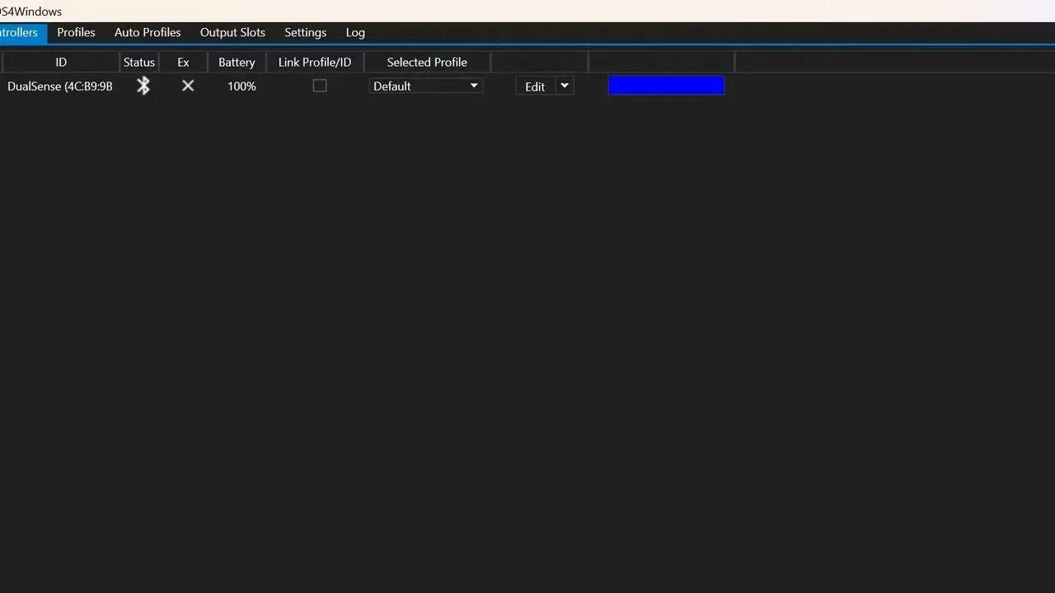Click the Status column header
The height and width of the screenshot is (593, 1055).
click(x=138, y=62)
